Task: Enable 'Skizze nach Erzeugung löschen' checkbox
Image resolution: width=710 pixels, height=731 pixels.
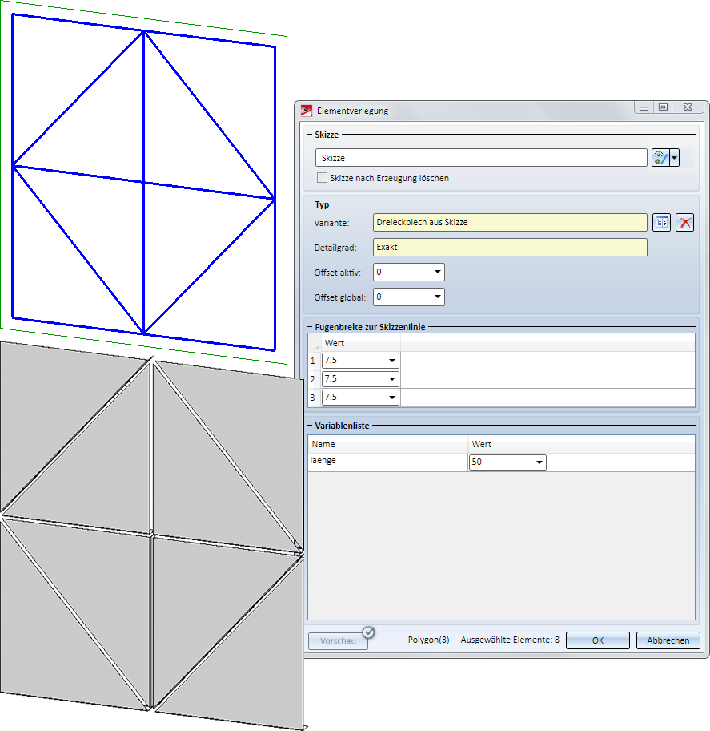Action: click(323, 178)
